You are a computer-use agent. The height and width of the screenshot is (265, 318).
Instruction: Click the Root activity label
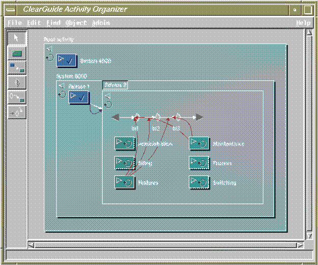coord(59,39)
